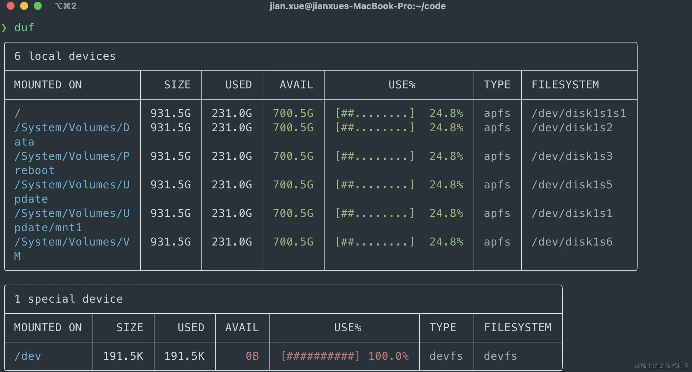This screenshot has width=692, height=372.
Task: Click the red close window button
Action: [x=11, y=6]
